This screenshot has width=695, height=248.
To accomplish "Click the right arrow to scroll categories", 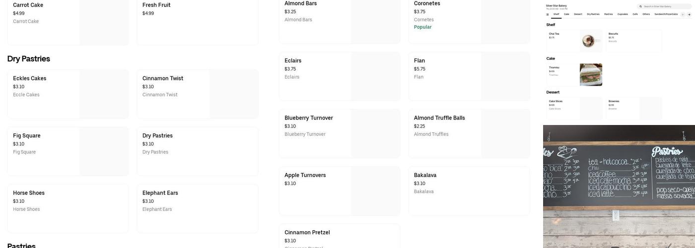I will click(x=689, y=14).
